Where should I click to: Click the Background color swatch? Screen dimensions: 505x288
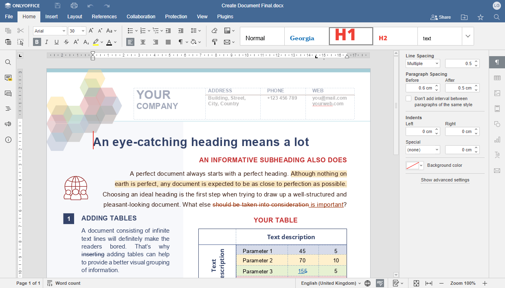412,166
